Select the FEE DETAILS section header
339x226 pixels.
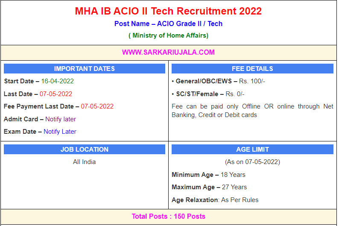[x=252, y=69]
